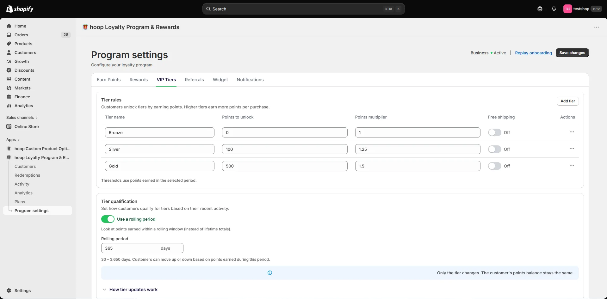Open Orders via its sidebar icon
The height and width of the screenshot is (299, 607).
point(9,35)
